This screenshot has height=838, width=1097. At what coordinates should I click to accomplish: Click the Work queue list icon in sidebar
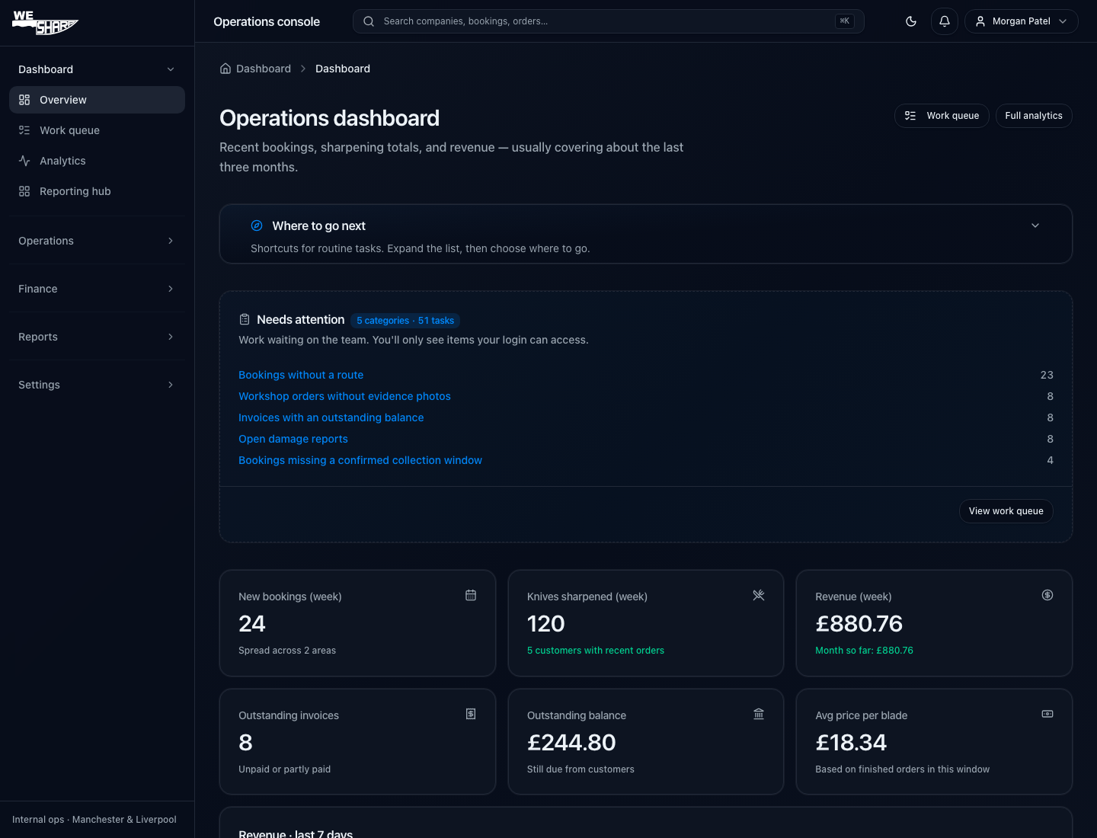tap(24, 130)
